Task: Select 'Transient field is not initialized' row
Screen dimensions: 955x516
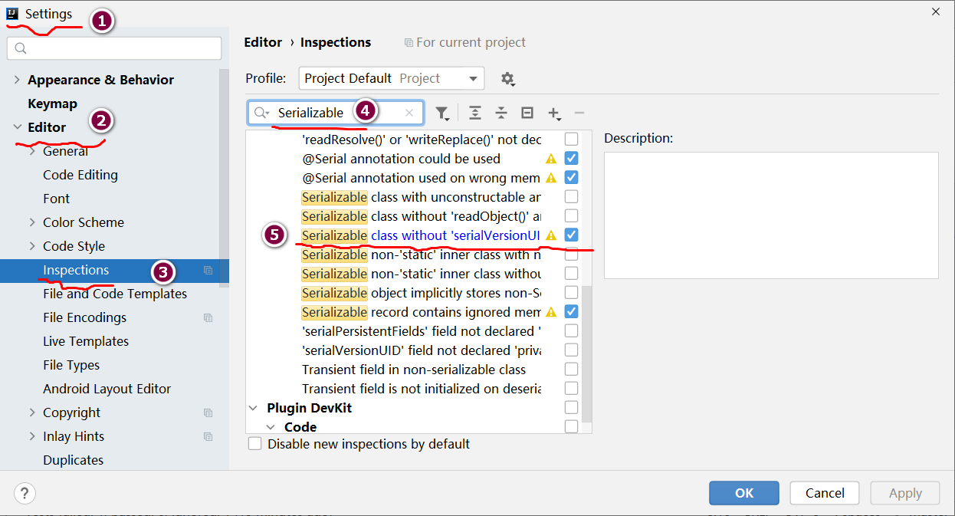Action: pos(421,389)
